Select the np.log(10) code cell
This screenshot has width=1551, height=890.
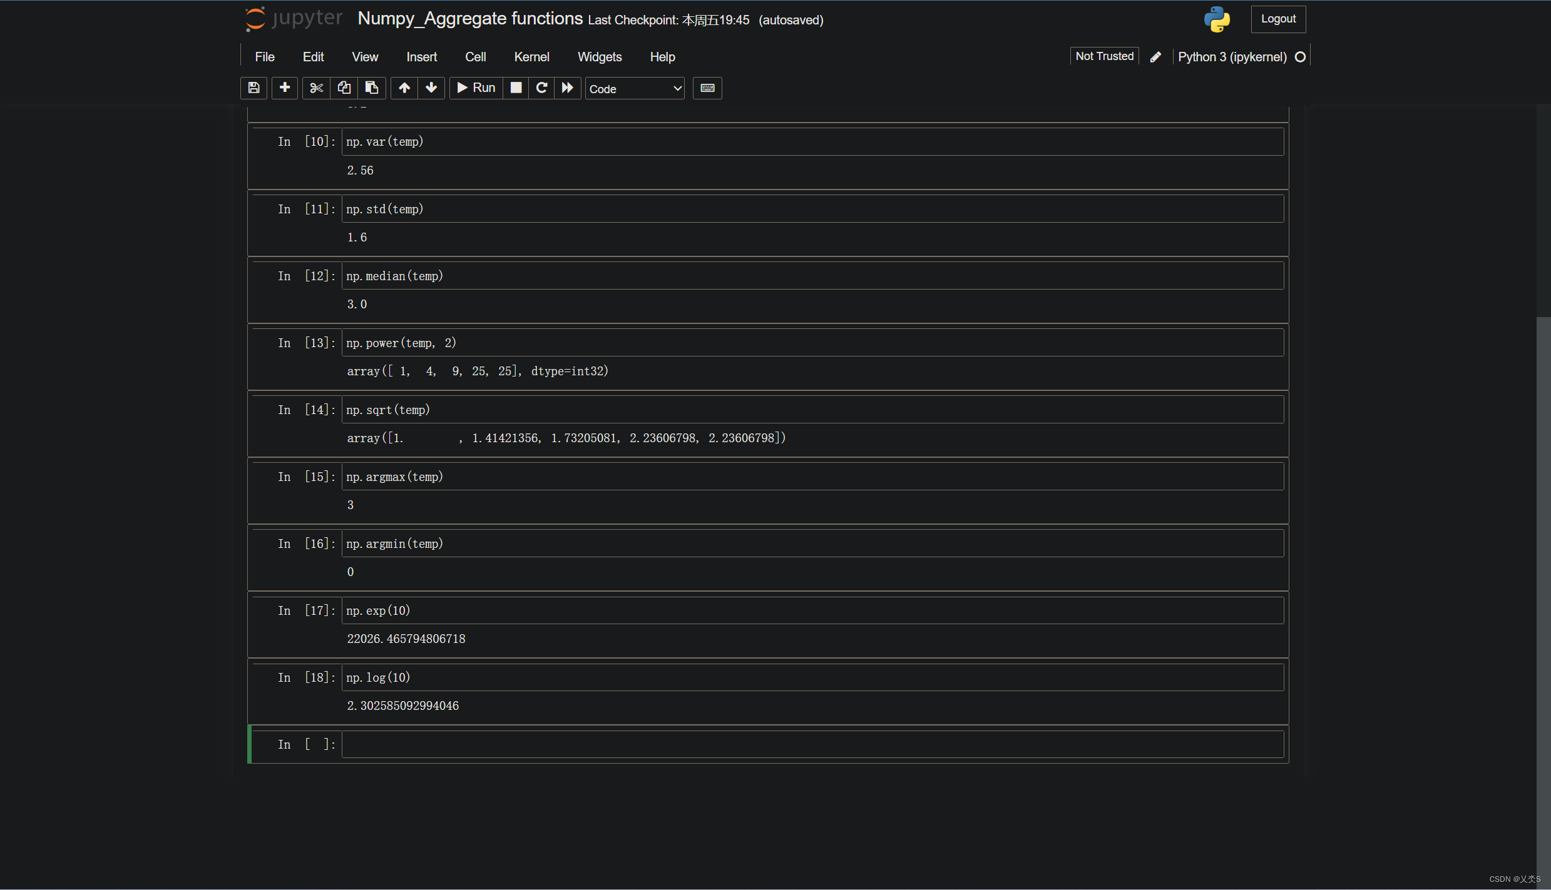coord(812,677)
